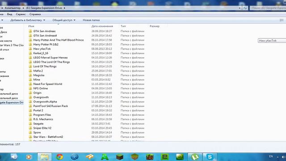
Task: Select the 'Need For Speed World' folder
Action: (48, 84)
